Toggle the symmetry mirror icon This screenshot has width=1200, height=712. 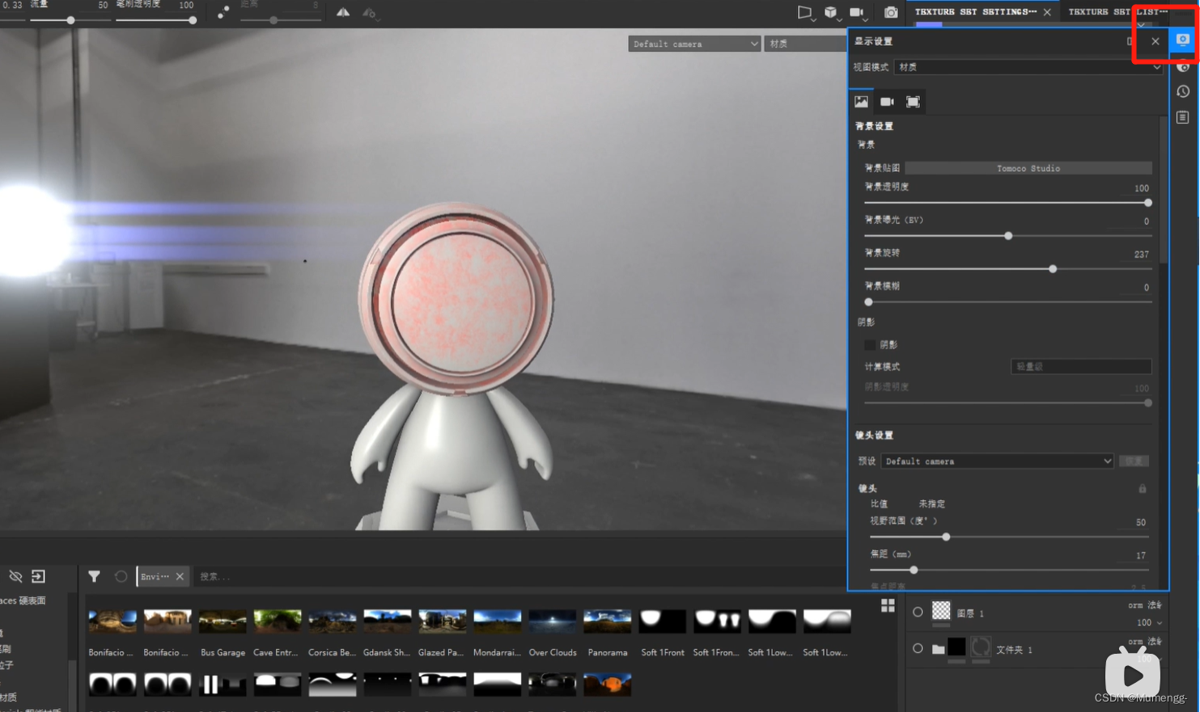tap(343, 12)
